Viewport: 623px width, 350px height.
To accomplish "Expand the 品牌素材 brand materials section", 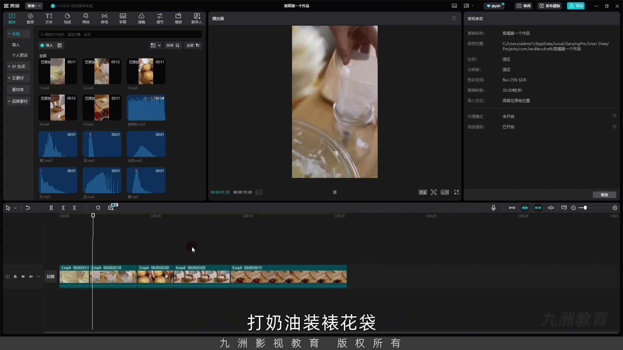I will tap(18, 101).
